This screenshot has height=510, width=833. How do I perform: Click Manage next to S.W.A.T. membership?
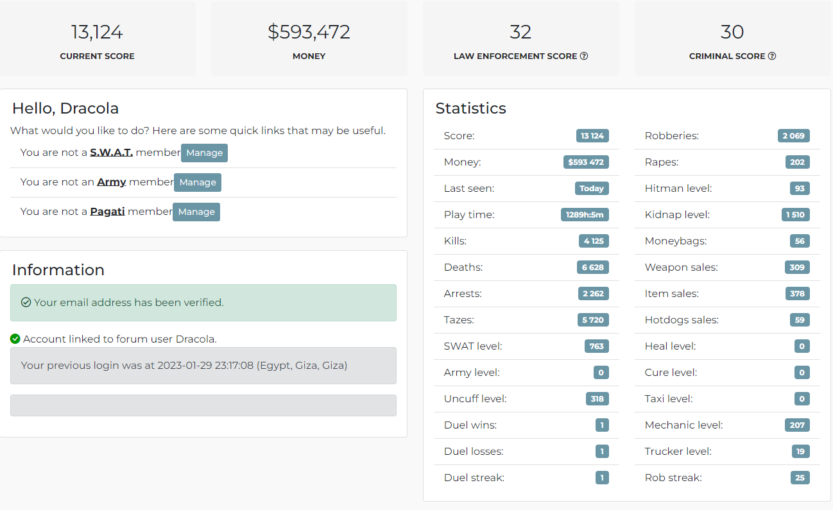pos(205,153)
